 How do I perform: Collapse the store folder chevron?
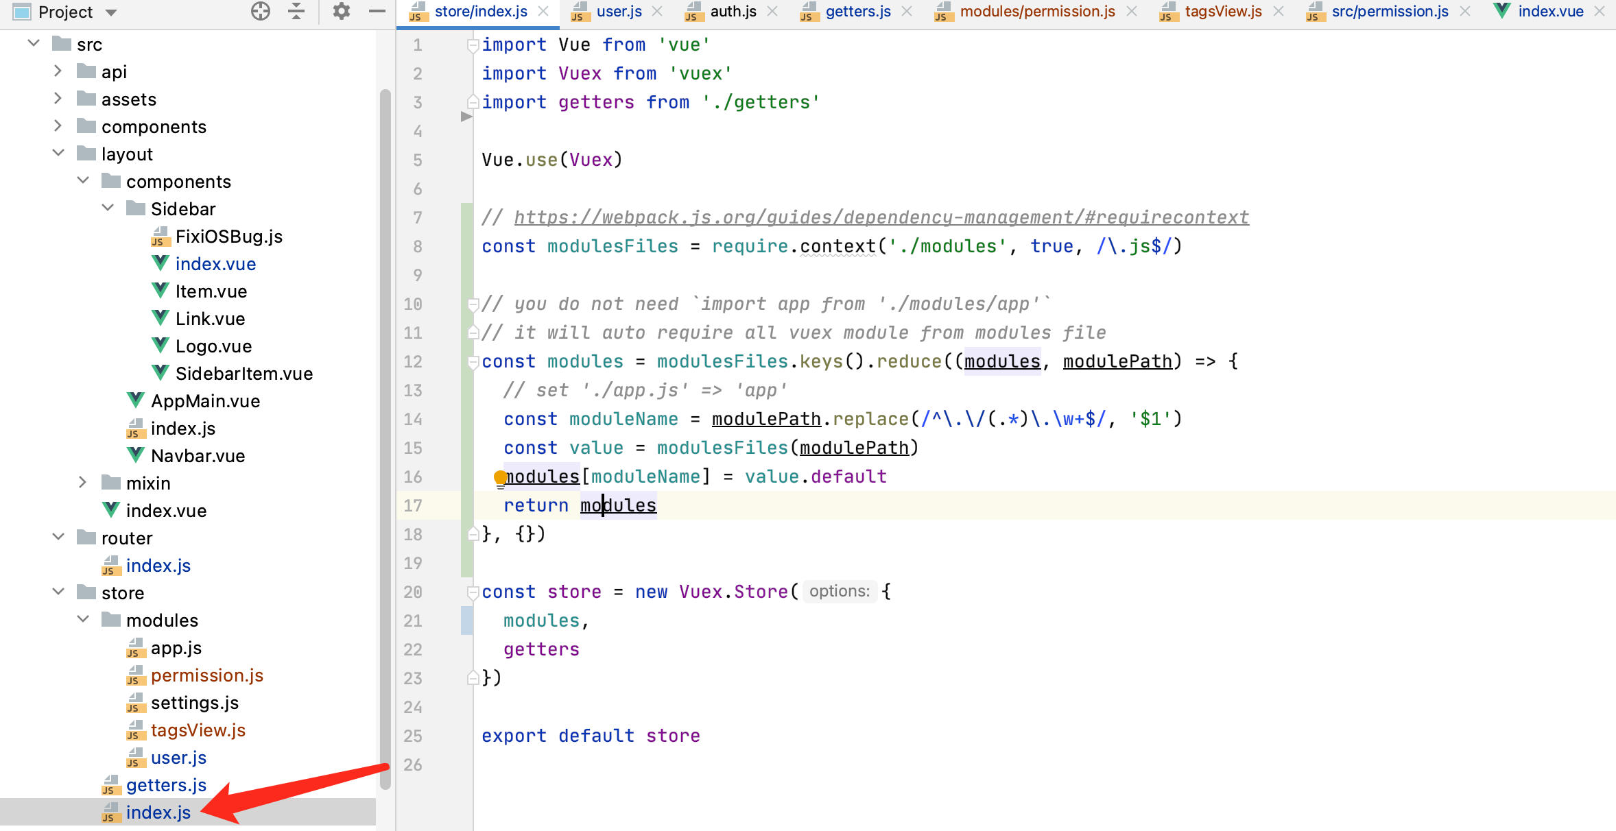58,592
